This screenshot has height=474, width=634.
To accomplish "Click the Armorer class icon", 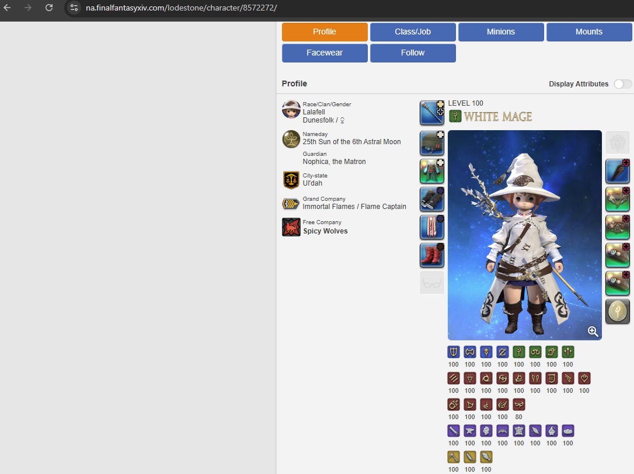I will click(486, 431).
